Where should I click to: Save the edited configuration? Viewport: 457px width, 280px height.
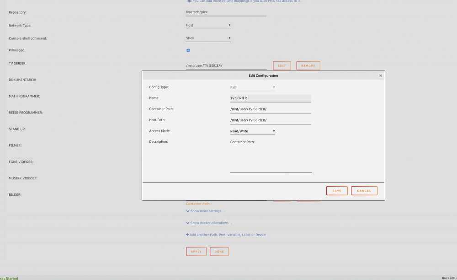coord(337,191)
